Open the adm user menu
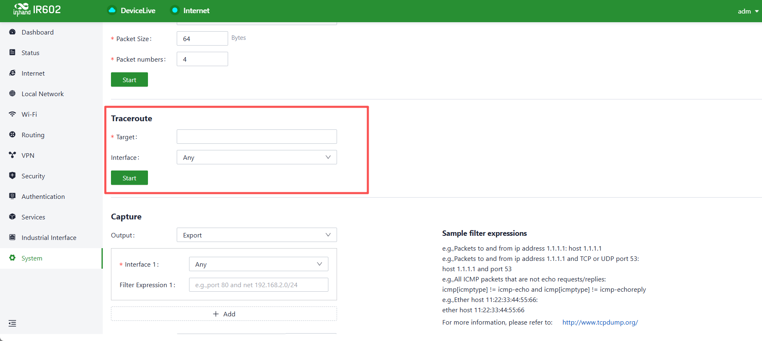The image size is (762, 341). (748, 11)
